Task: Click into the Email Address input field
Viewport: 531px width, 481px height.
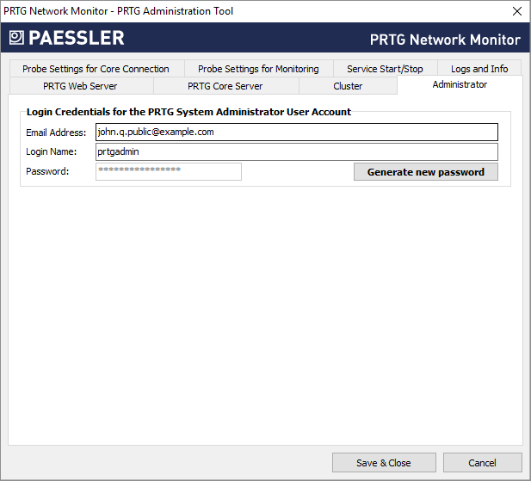Action: click(x=296, y=132)
